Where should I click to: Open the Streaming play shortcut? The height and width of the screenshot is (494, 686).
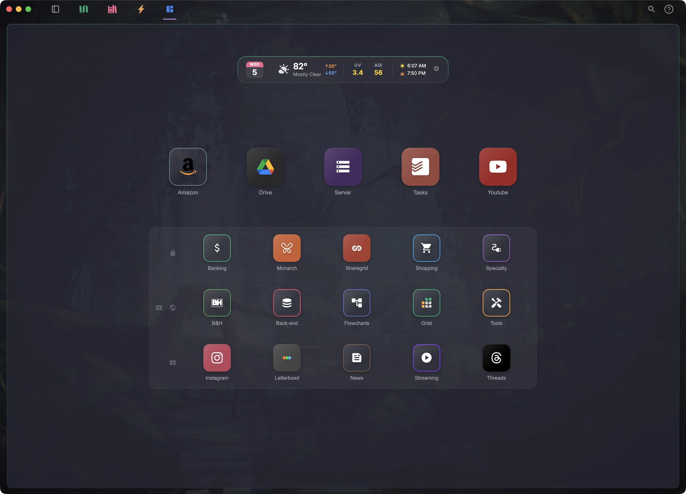click(x=426, y=358)
